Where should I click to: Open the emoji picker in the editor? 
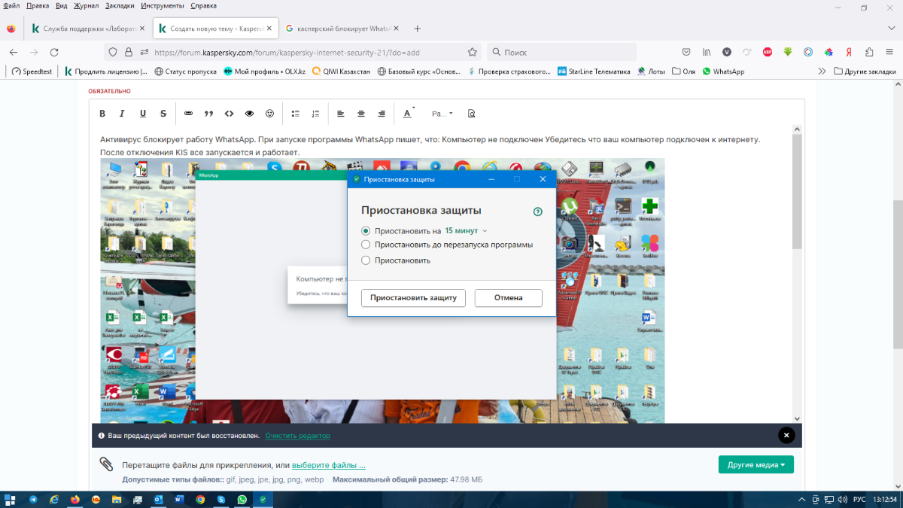click(269, 114)
